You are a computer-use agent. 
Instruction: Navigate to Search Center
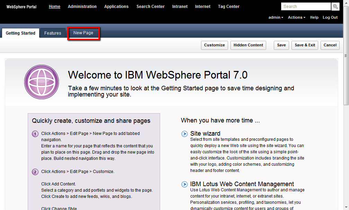pos(150,7)
